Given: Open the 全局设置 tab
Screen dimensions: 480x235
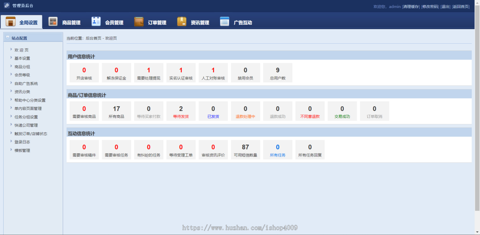Looking at the screenshot, I should click(22, 22).
